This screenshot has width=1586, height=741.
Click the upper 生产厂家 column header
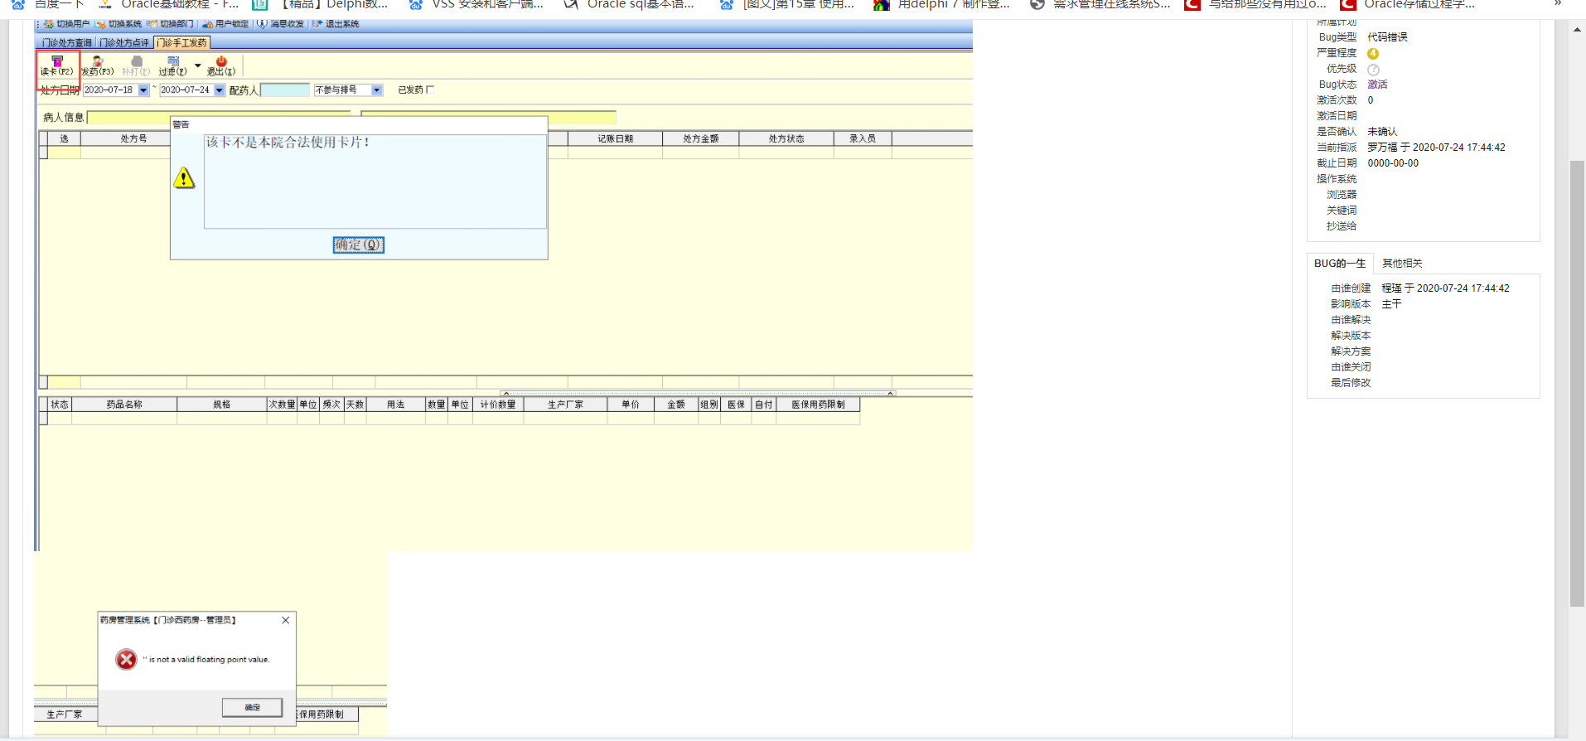[565, 404]
